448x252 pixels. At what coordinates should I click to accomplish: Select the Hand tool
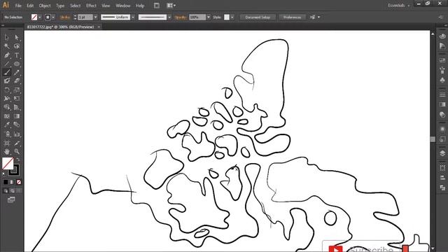tap(6, 151)
